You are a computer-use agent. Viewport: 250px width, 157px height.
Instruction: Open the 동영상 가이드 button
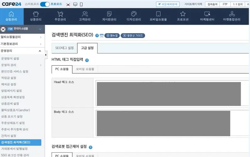pyautogui.click(x=133, y=35)
